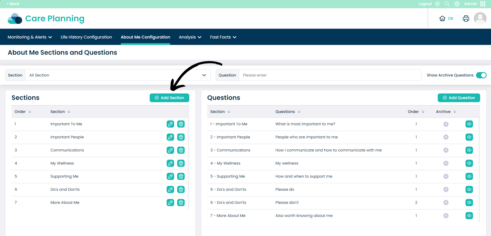Sort Questions table by Questions column
The image size is (491, 236).
pyautogui.click(x=288, y=112)
